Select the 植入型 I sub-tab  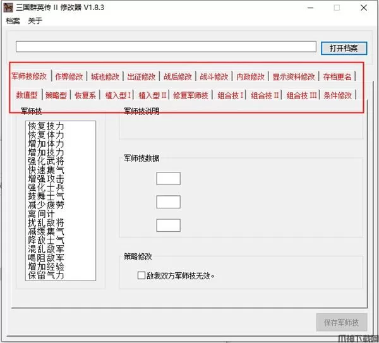(x=118, y=95)
